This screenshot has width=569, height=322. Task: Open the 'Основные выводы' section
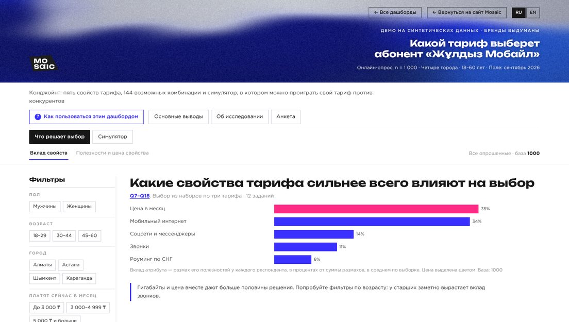(178, 117)
